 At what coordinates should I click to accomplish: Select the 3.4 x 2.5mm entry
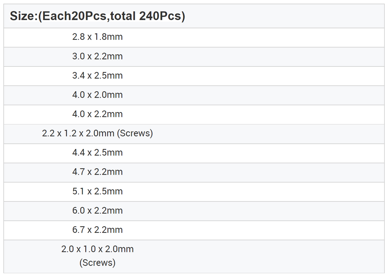pos(97,76)
